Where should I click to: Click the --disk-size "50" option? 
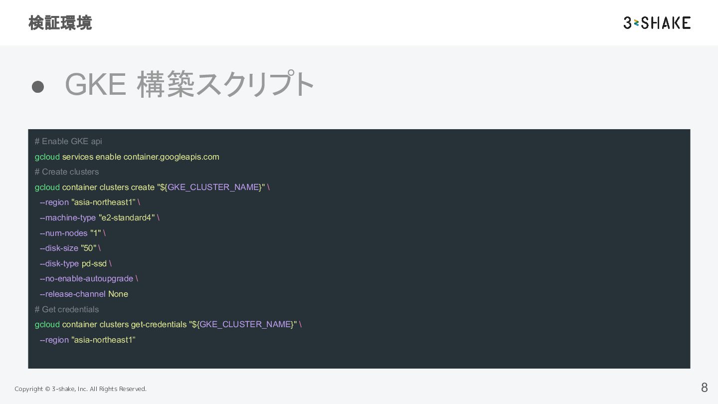tap(70, 248)
